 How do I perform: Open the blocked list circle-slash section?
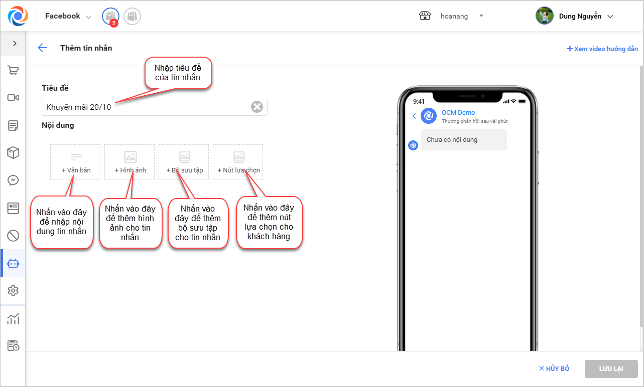pyautogui.click(x=13, y=236)
